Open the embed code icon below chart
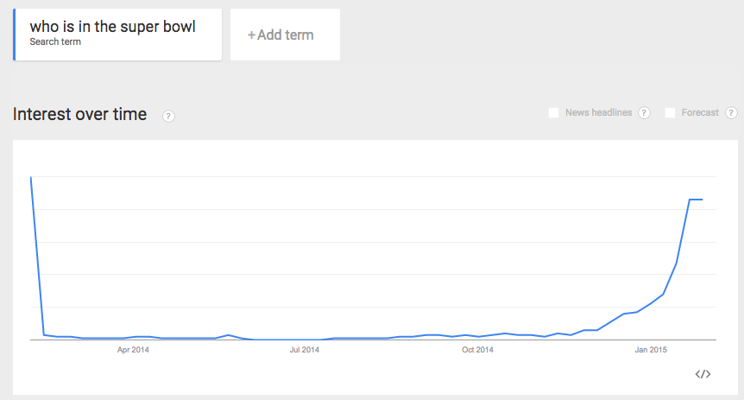Viewport: 744px width, 400px height. point(703,374)
